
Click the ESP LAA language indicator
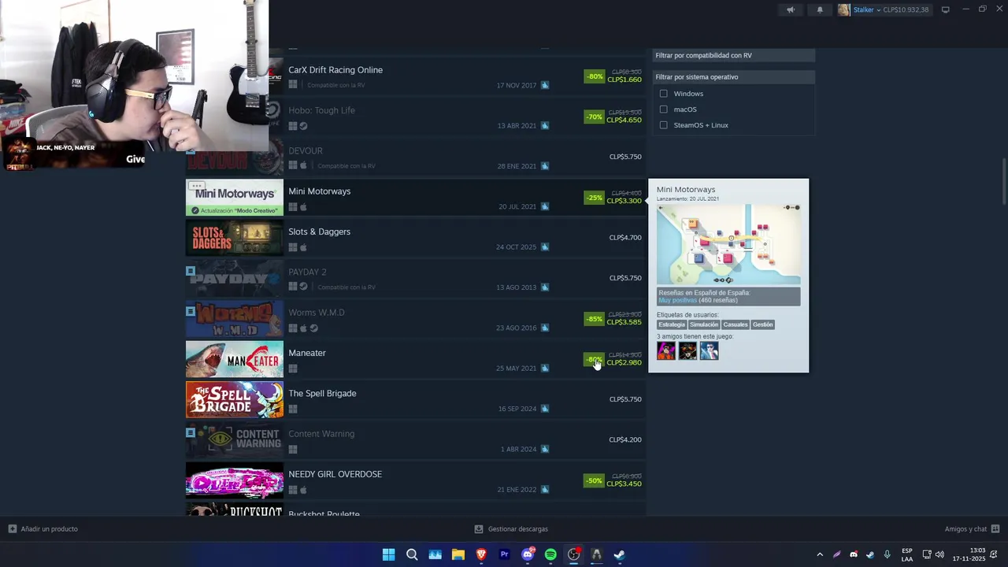tap(907, 554)
